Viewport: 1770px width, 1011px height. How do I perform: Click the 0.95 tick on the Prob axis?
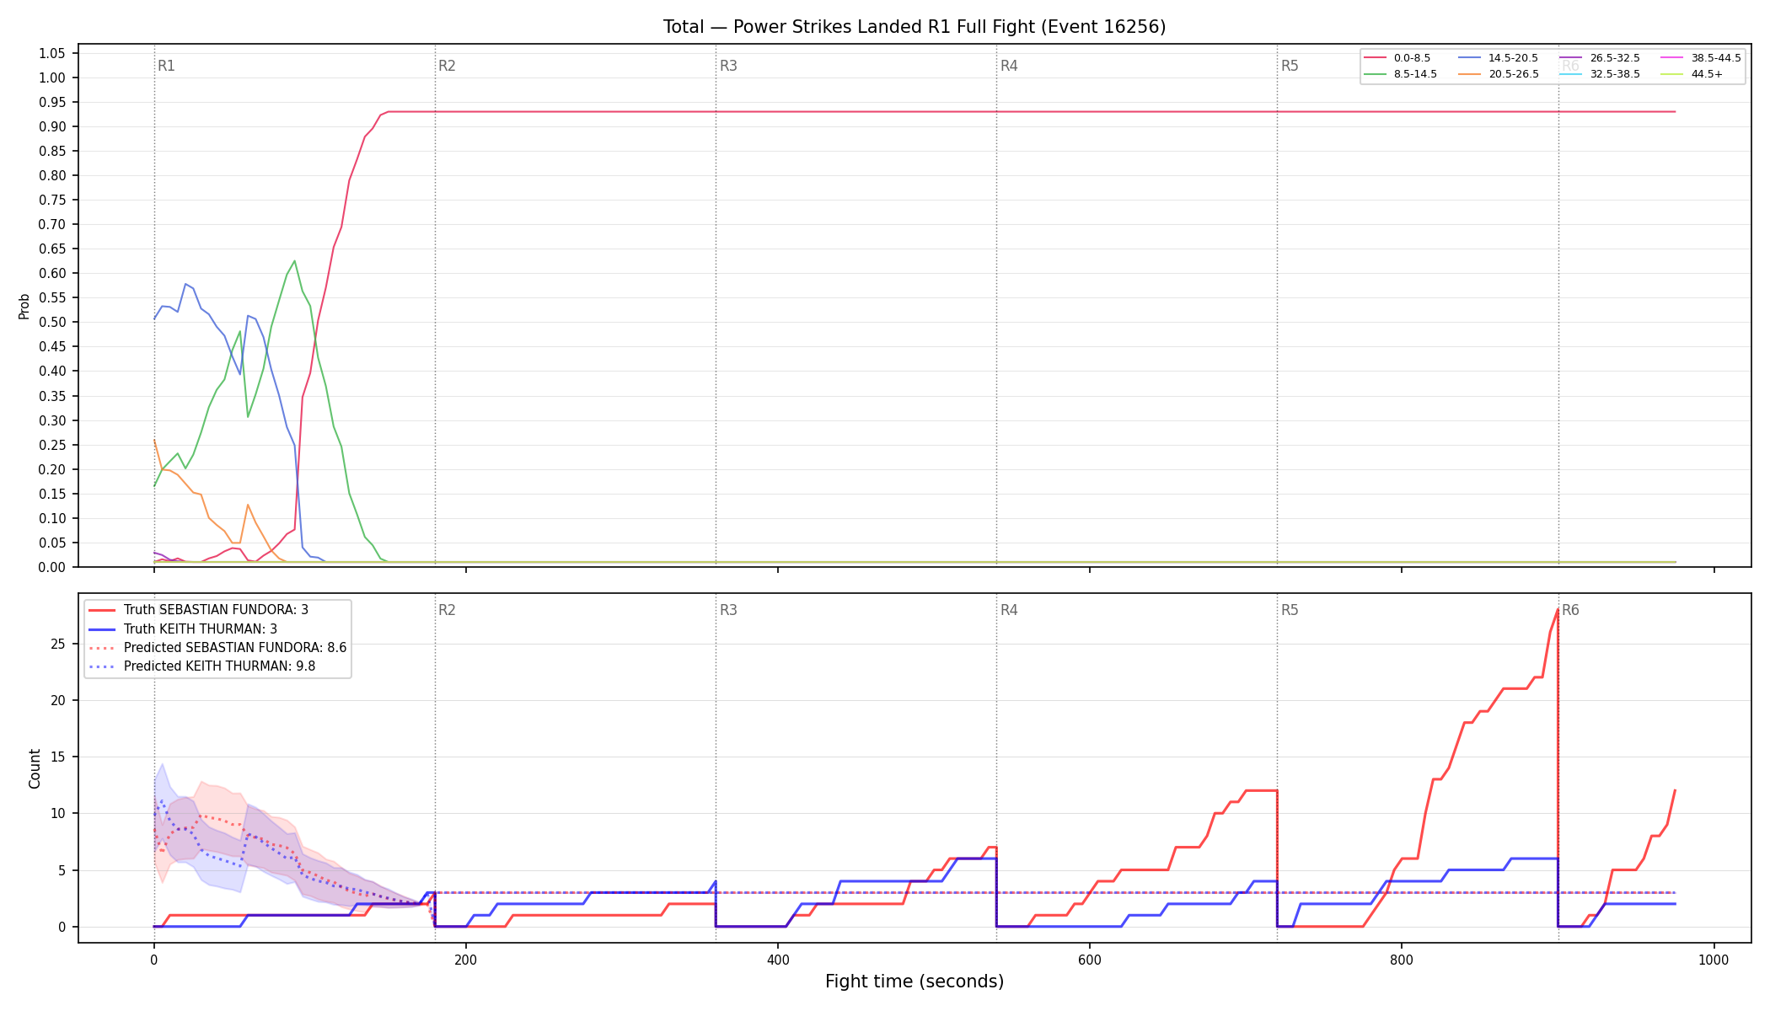(51, 102)
